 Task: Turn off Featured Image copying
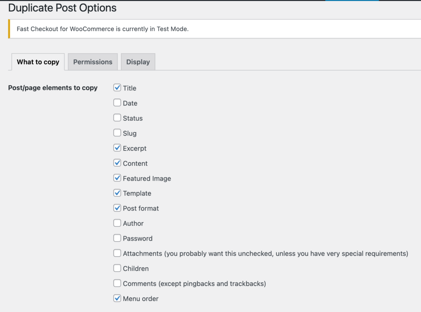tap(117, 178)
